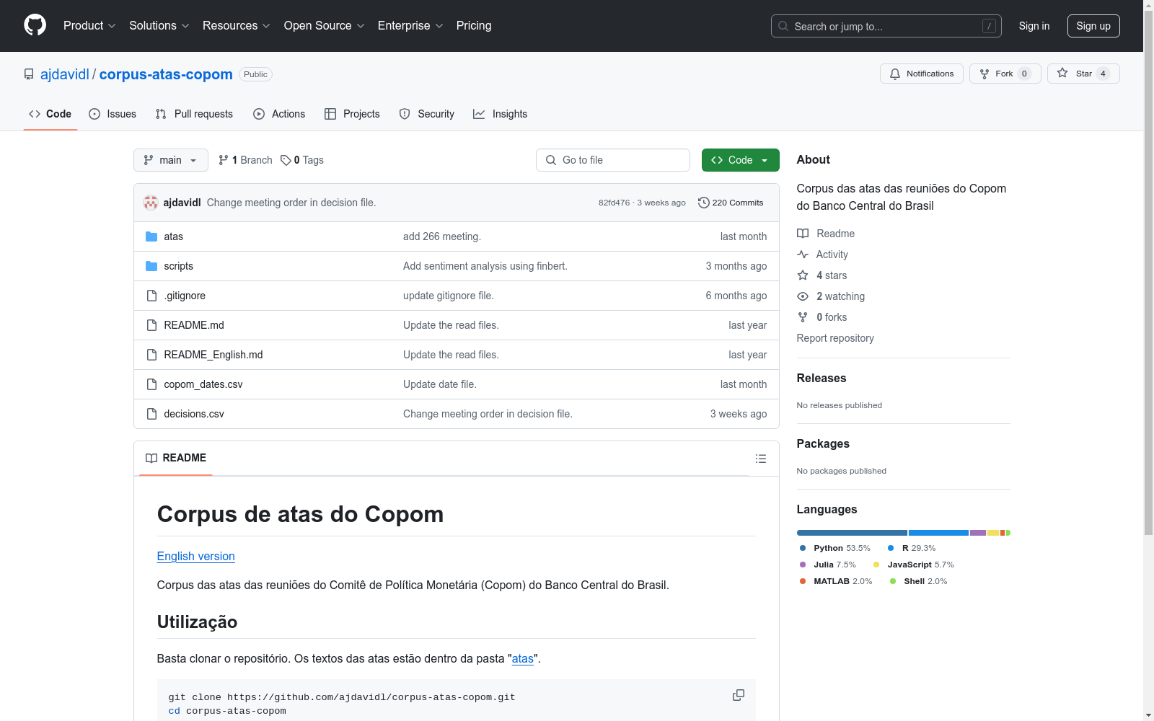Switch to the Actions tab

coord(279,114)
